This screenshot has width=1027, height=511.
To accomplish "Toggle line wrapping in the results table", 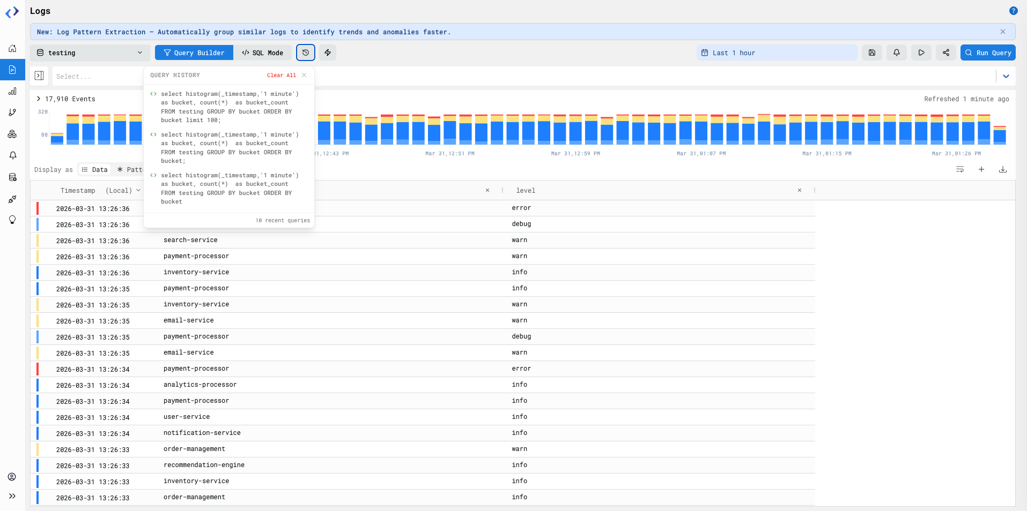I will pyautogui.click(x=960, y=169).
